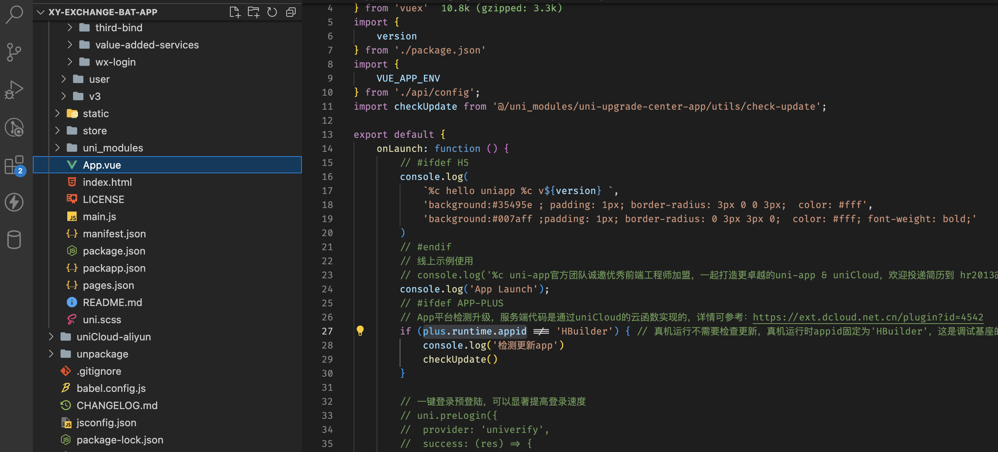998x452 pixels.
Task: Open the .gitignore file
Action: click(167, 371)
